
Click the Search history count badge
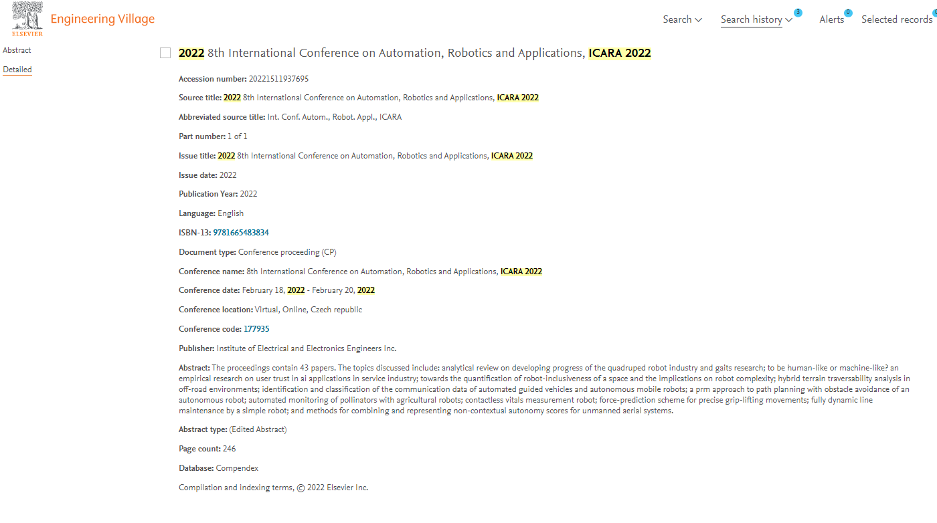tap(798, 13)
